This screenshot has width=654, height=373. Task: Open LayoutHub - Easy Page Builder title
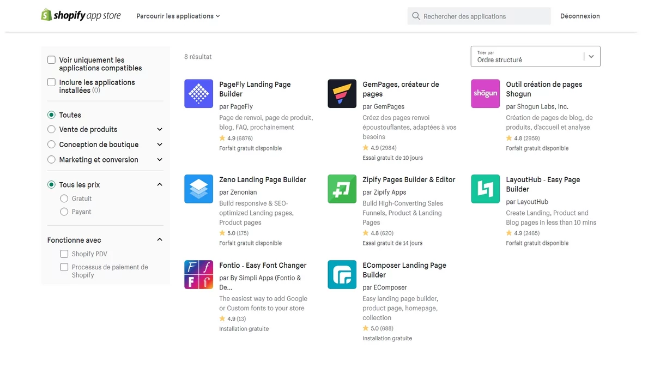click(x=543, y=184)
